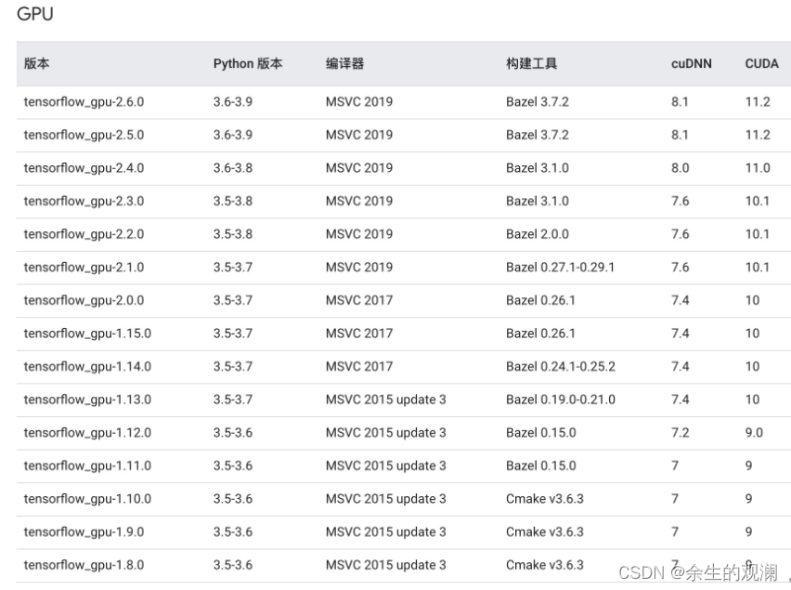Select tensorflow_gpu-2.1.0 cell
This screenshot has height=590, width=791.
[x=84, y=268]
